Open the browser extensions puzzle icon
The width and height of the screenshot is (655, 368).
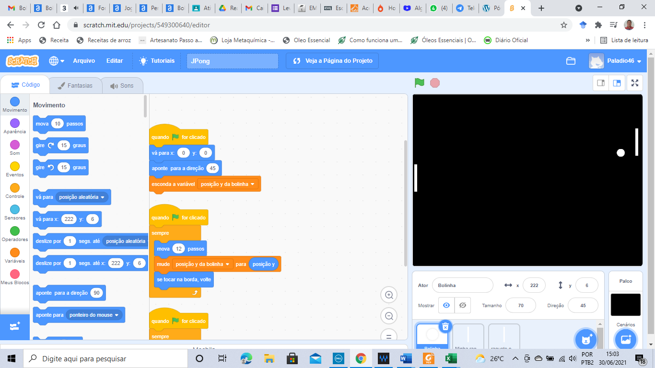click(598, 25)
